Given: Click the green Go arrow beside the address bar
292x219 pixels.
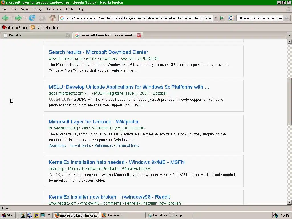Looking at the screenshot, I should click(222, 18).
